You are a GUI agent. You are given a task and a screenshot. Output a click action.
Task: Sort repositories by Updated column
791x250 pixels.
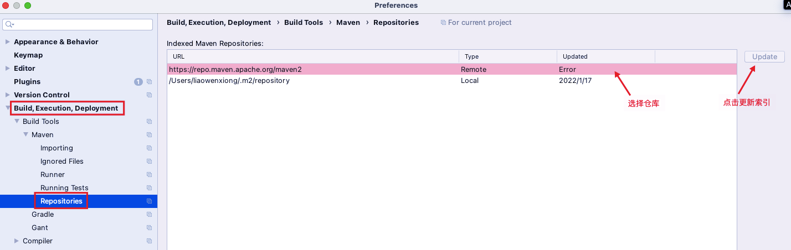[x=606, y=56]
